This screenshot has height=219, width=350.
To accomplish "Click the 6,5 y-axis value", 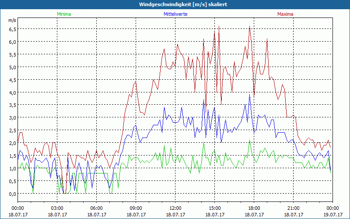I will pos(13,29).
